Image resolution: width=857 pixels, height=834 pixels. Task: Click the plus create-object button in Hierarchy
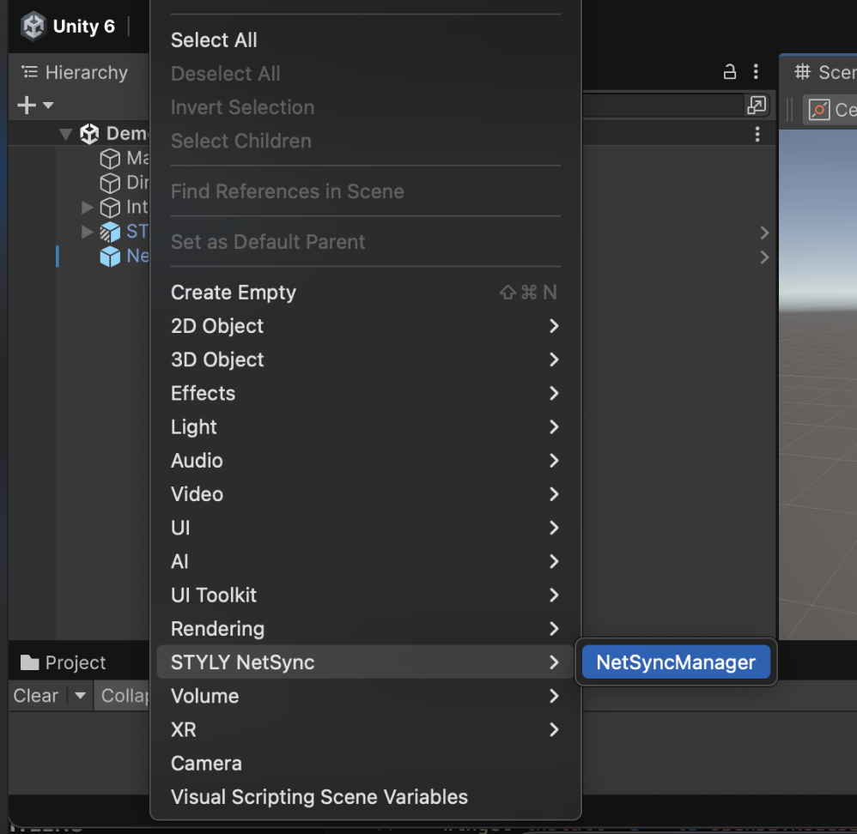click(27, 105)
